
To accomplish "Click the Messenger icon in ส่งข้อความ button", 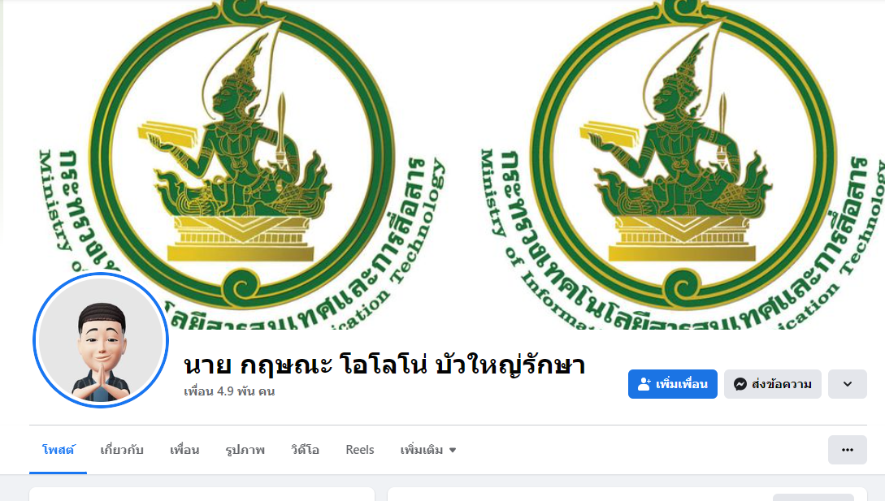I will tap(740, 384).
